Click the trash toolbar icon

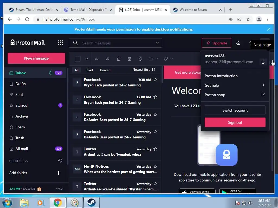tap(119, 59)
